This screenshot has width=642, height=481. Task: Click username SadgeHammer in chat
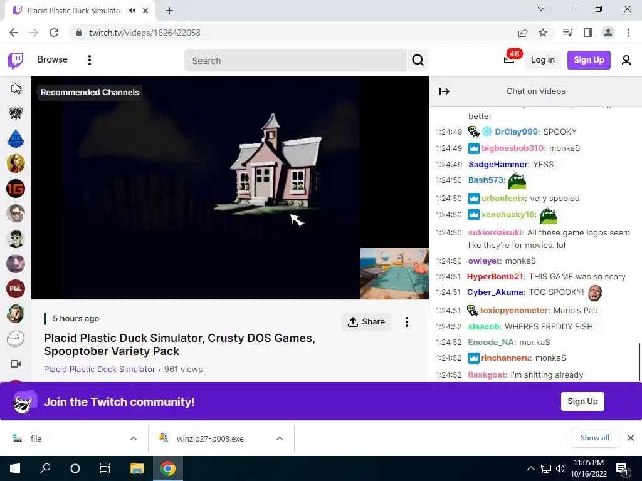[498, 165]
